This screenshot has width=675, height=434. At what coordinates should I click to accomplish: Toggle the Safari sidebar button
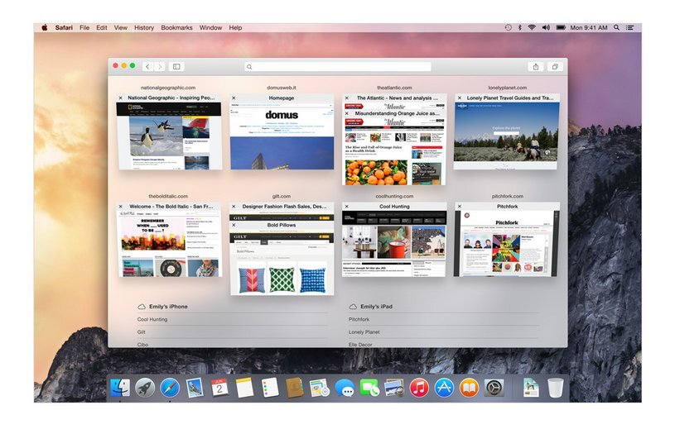tap(176, 67)
